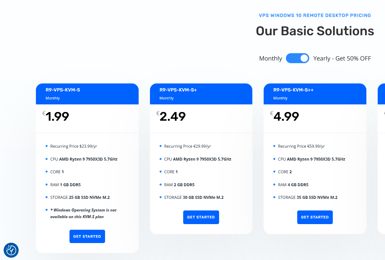Select the R9-VPS-KVM-S plan title
Screen dimensions: 385x260
(63, 90)
